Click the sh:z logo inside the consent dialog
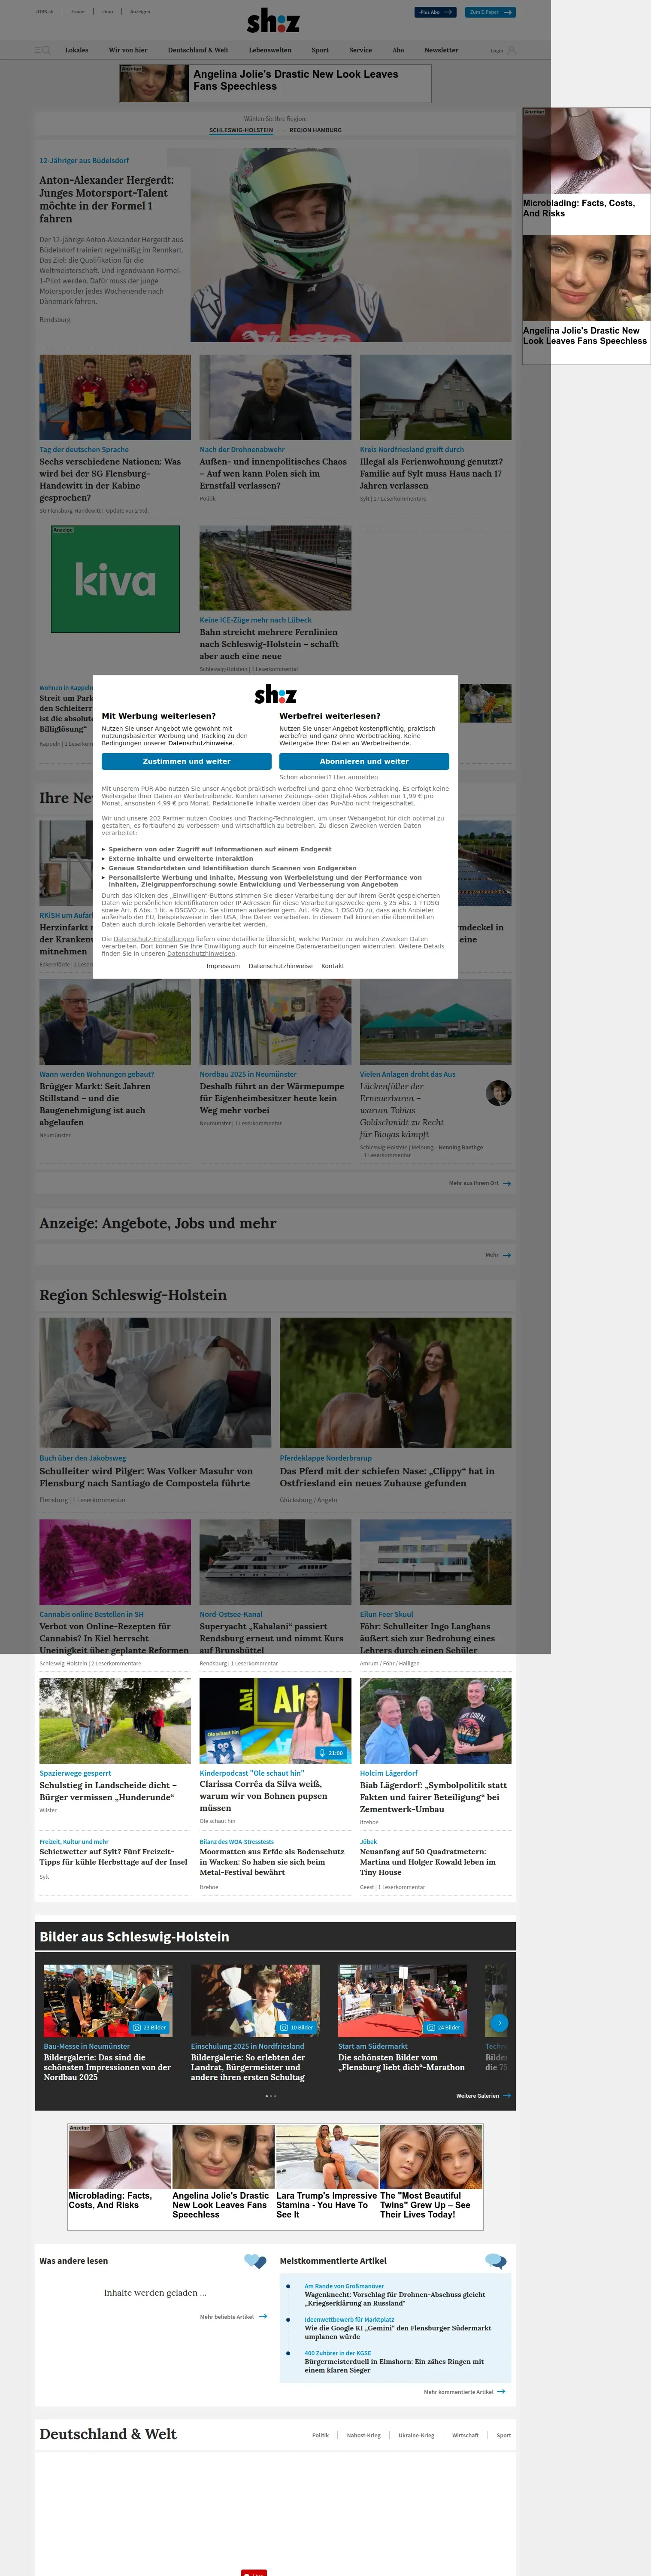 (x=275, y=694)
